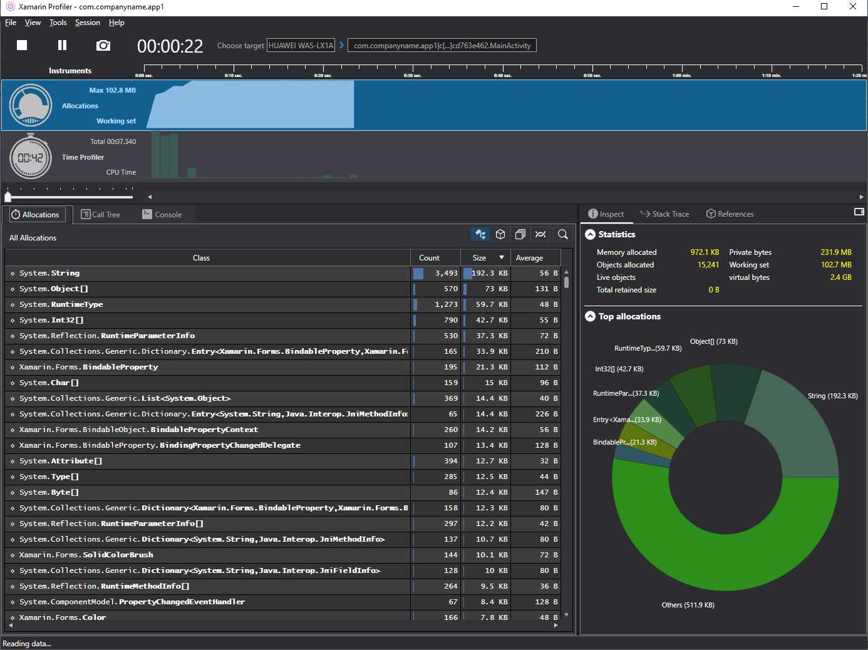Click the MainActivity process selector
Viewport: 868px width, 650px height.
[x=442, y=45]
